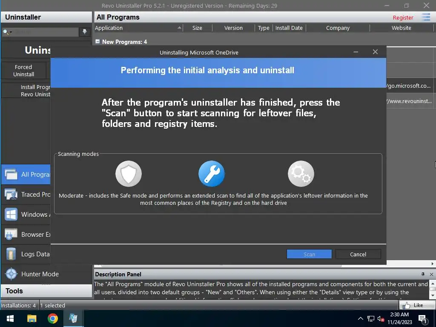Viewport: 436px width, 327px height.
Task: Sort by the Install Date column header
Action: point(289,28)
